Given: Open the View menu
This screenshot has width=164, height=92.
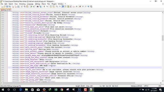Looking at the screenshot, I should click(x=16, y=4).
